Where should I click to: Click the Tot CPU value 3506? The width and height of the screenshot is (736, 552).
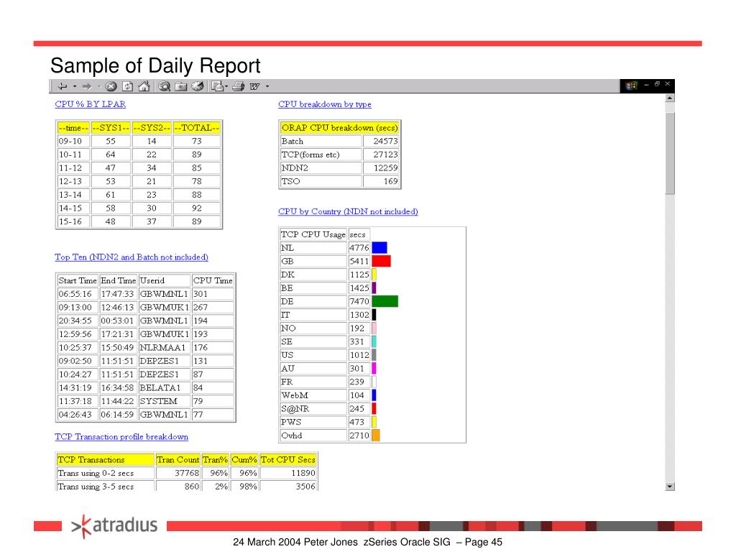288,487
